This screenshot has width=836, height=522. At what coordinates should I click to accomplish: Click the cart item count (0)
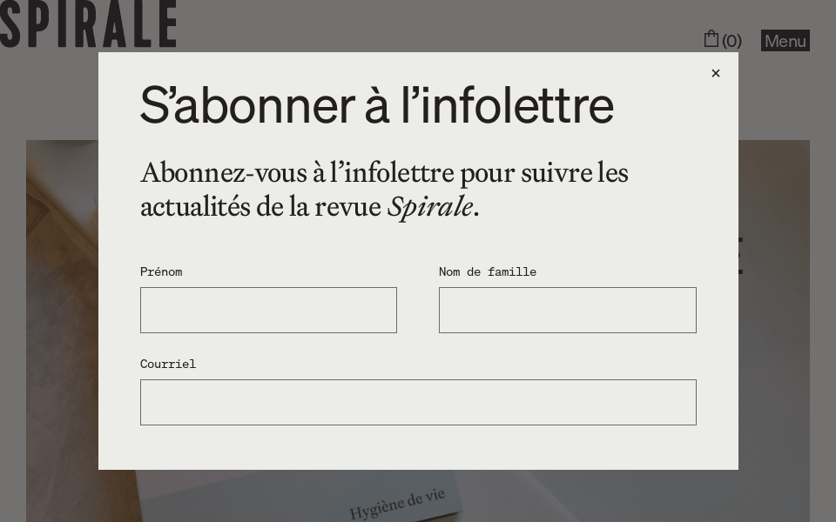(x=731, y=41)
